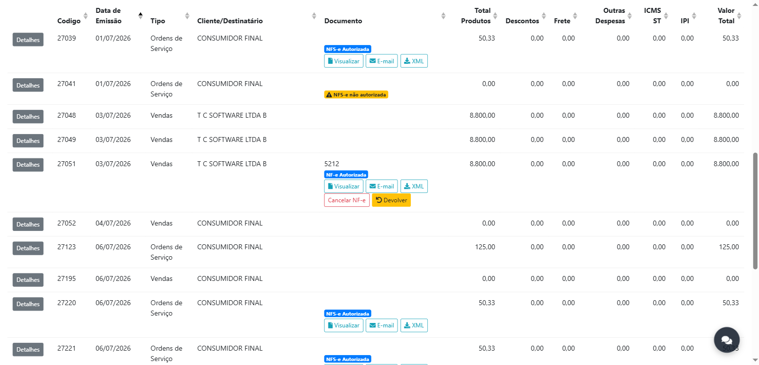759x365 pixels.
Task: Show Detalhes of order 27221
Action: tap(28, 350)
